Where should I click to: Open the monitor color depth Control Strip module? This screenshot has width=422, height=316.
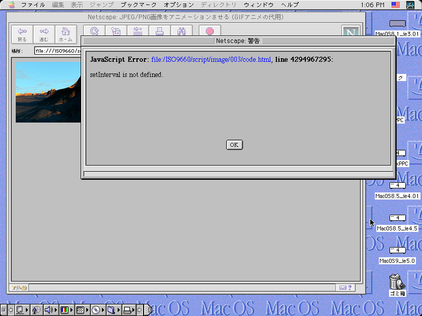tap(66, 310)
